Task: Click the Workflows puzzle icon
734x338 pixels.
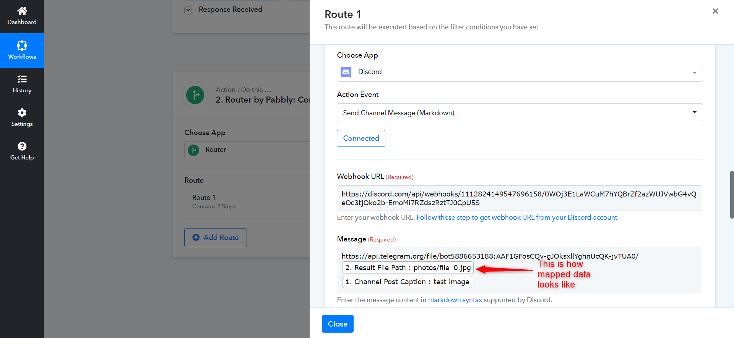Action: 22,46
